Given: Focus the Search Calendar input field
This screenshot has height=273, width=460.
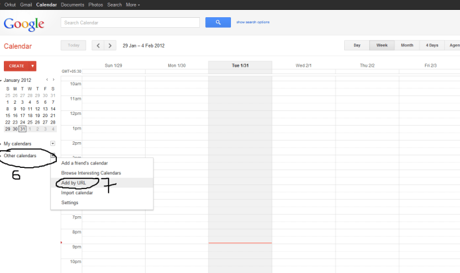Looking at the screenshot, I should pos(130,22).
